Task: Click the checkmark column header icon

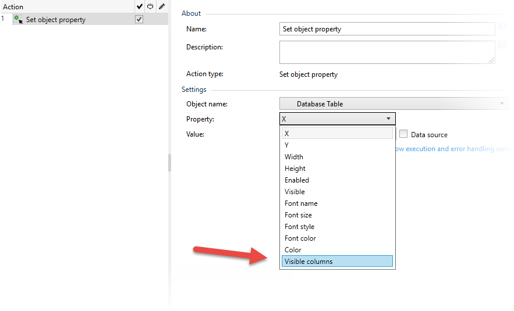Action: point(139,6)
